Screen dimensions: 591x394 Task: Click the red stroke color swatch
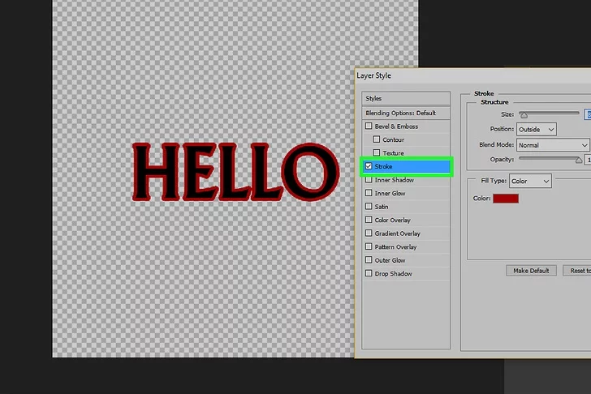pyautogui.click(x=505, y=199)
